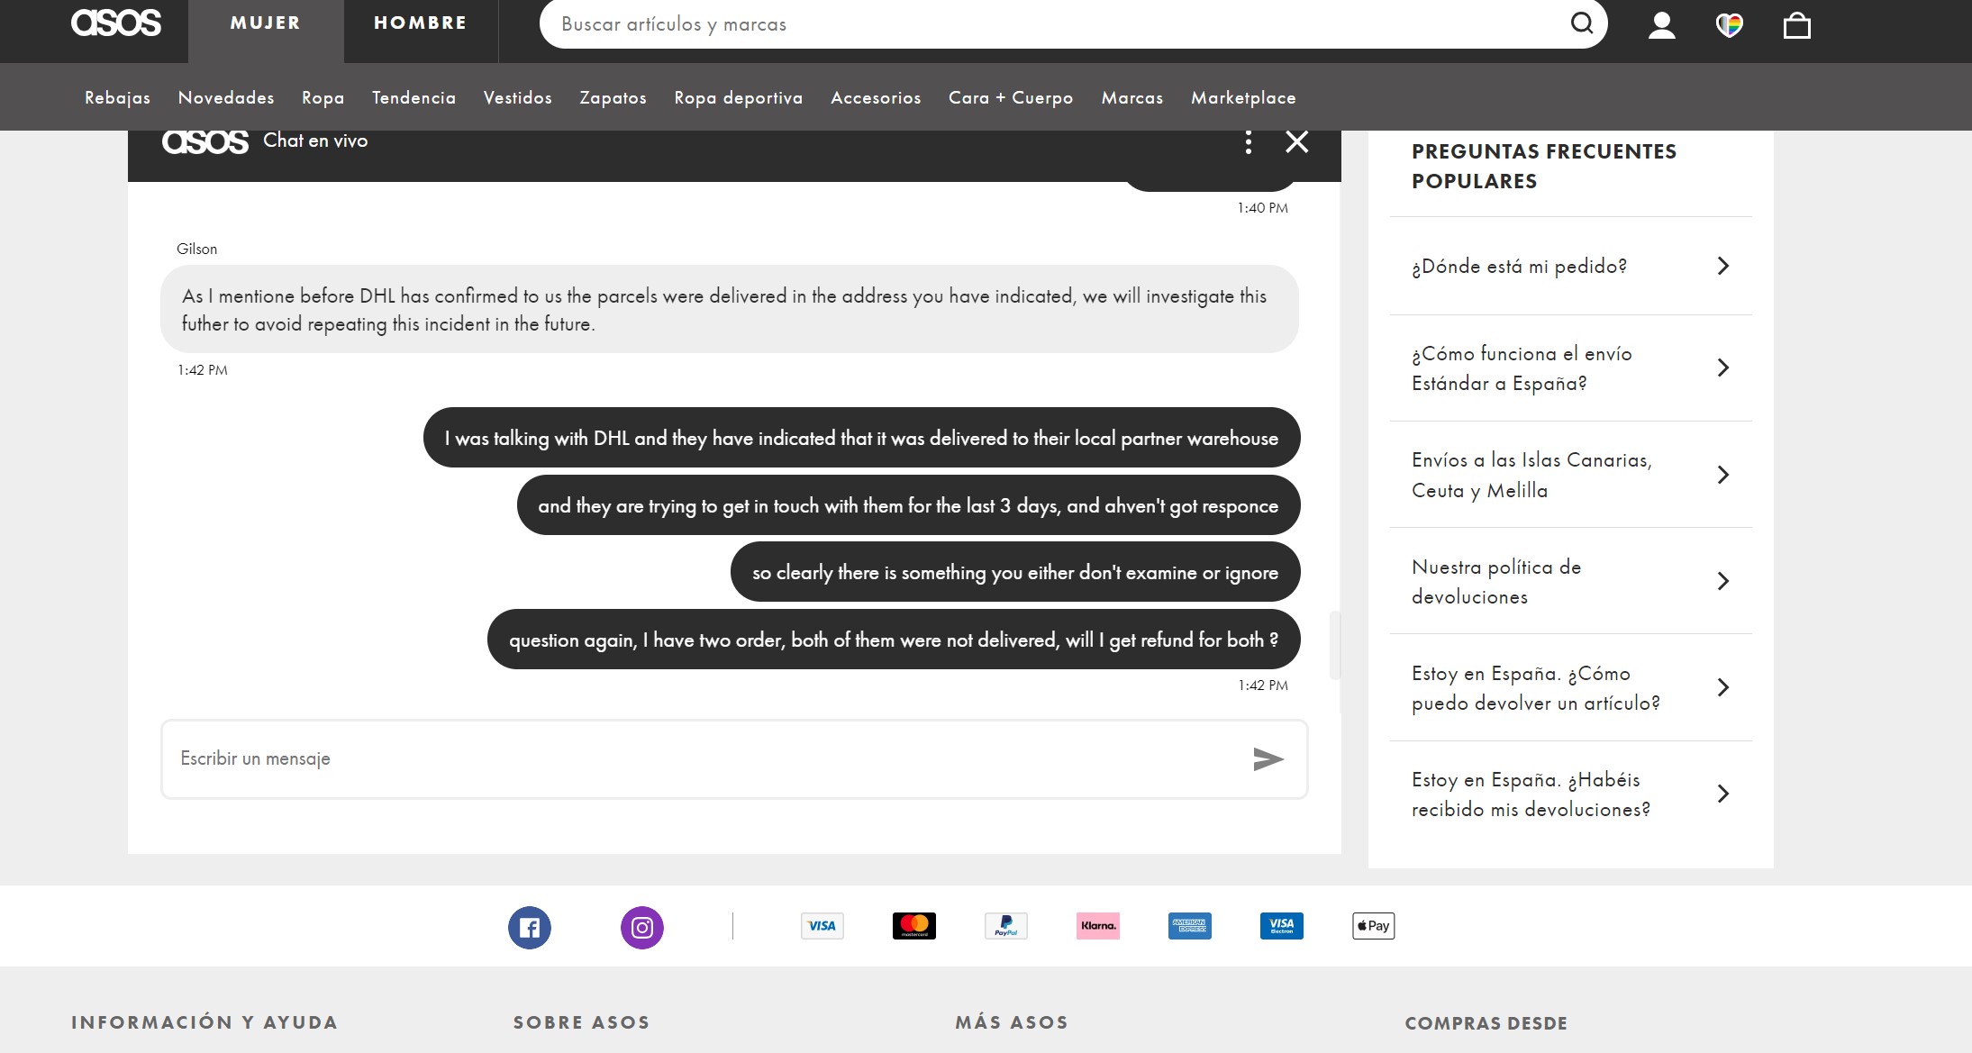Expand 'Nuestra política de devoluciones' FAQ
The width and height of the screenshot is (1972, 1053).
click(1569, 581)
